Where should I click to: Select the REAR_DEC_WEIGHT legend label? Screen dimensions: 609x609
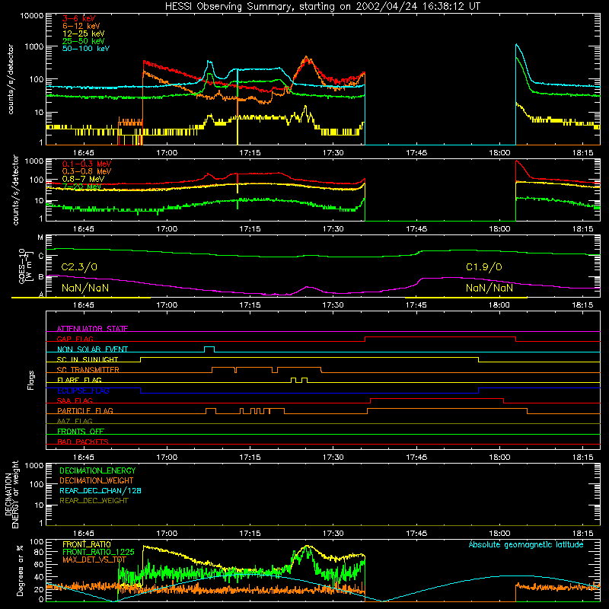tap(94, 501)
